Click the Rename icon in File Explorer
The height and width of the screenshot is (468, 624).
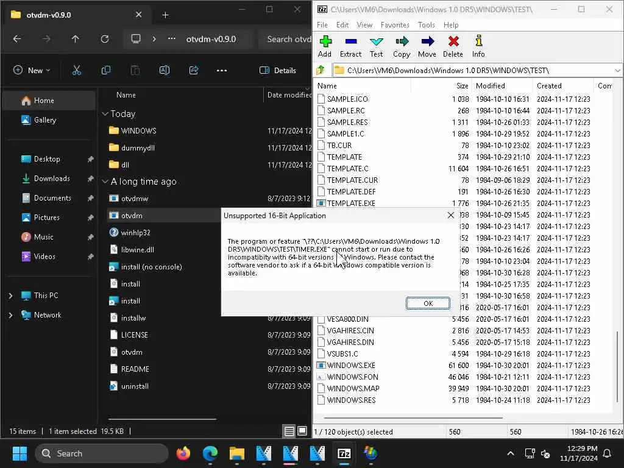click(x=165, y=71)
